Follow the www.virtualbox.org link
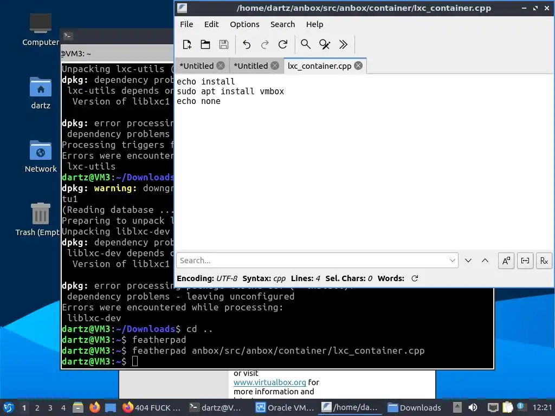Screen dimensions: 555x416 coord(270,382)
